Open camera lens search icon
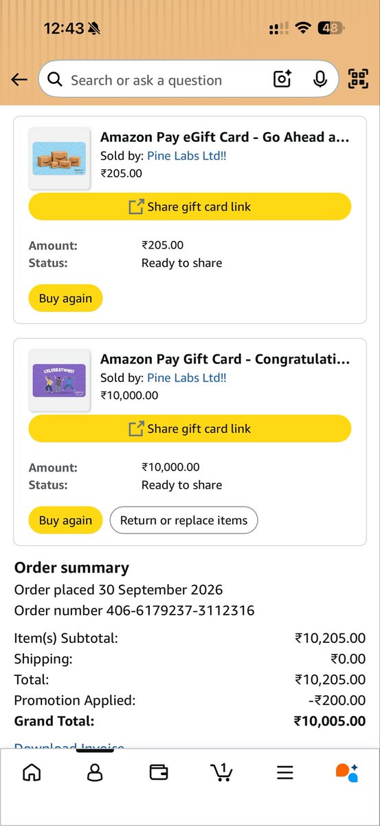The width and height of the screenshot is (380, 826). (x=282, y=79)
